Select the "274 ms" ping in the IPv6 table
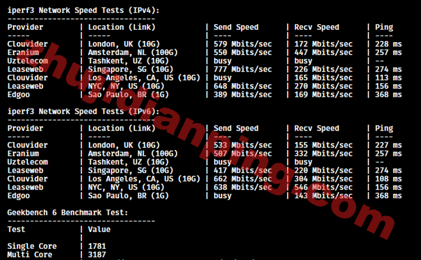Screen dimensions: 421x260 [388, 170]
